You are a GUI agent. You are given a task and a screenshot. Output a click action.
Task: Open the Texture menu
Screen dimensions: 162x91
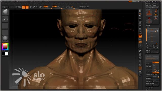click(x=67, y=3)
